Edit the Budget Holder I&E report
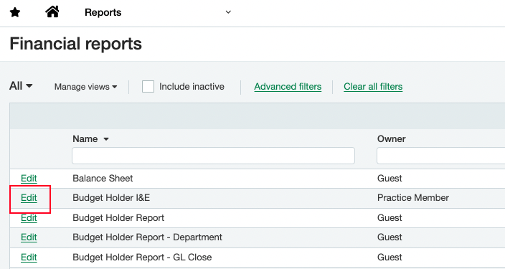The height and width of the screenshot is (269, 505). (29, 198)
